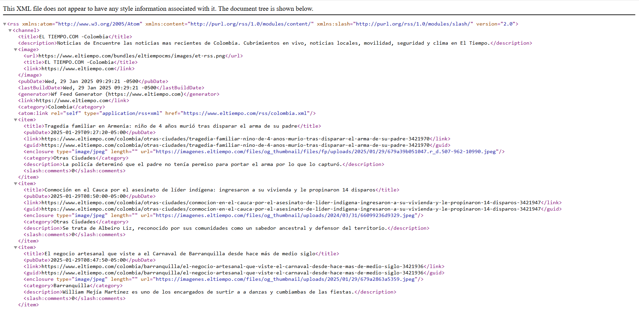Click the Cauca article guid URL

291,209
